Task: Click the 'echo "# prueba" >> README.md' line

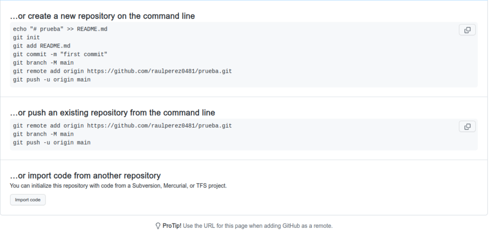Action: [60, 29]
